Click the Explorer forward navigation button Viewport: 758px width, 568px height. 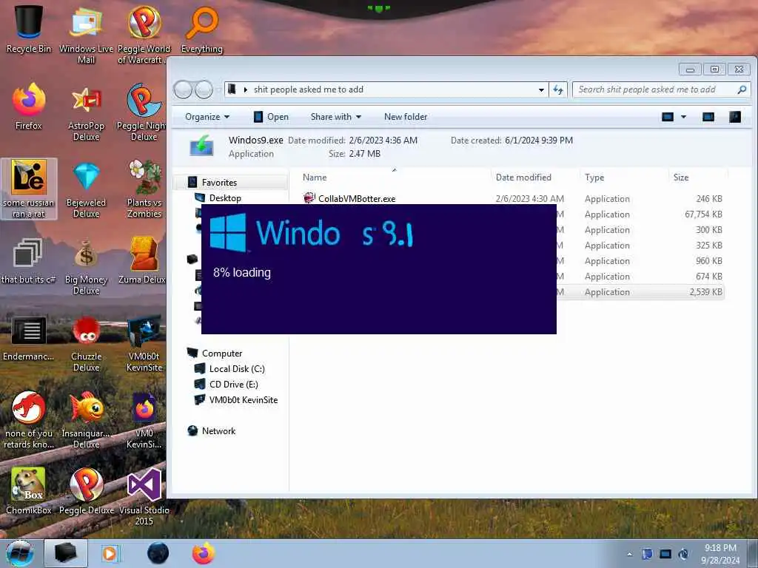204,89
